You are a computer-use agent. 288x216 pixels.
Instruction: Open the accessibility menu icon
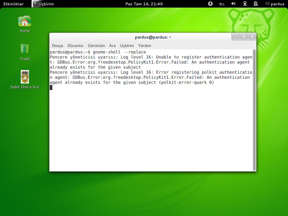pyautogui.click(x=210, y=4)
